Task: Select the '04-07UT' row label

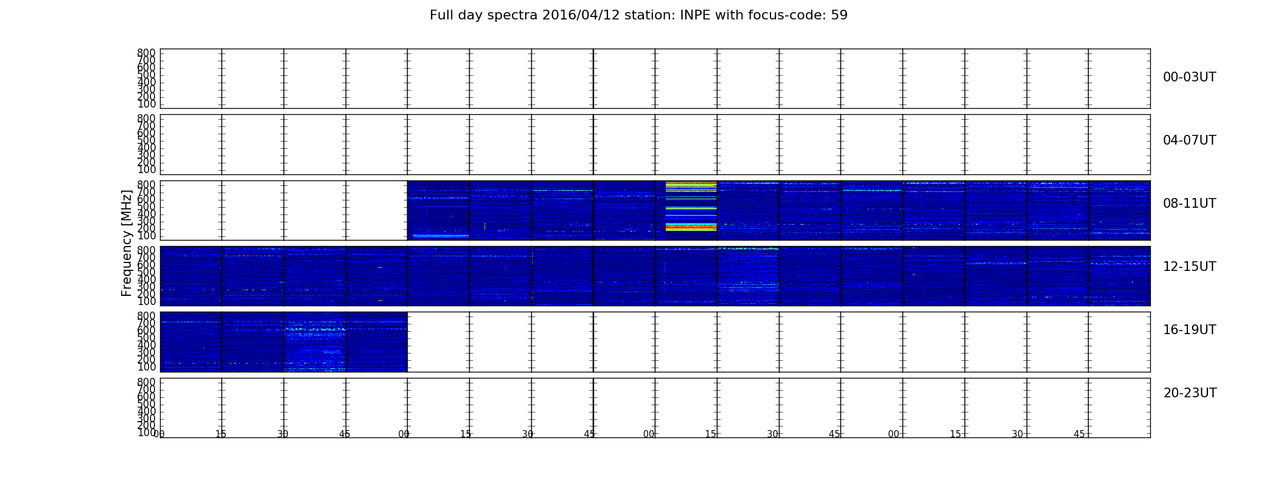Action: click(x=1189, y=140)
